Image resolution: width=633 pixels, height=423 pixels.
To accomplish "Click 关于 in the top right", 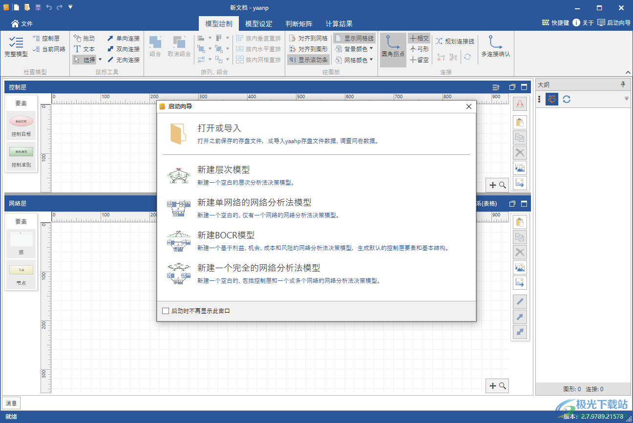I will pyautogui.click(x=583, y=23).
